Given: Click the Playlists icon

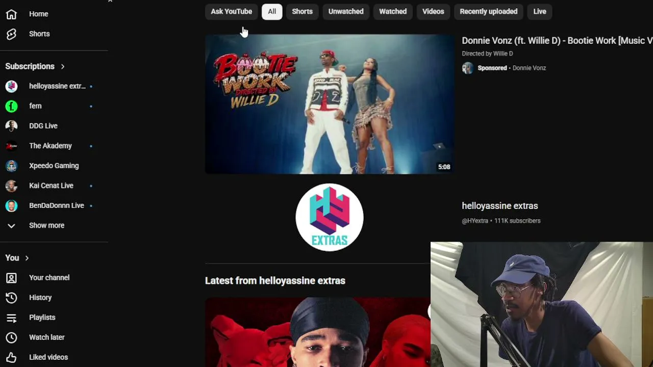Looking at the screenshot, I should pos(11,318).
